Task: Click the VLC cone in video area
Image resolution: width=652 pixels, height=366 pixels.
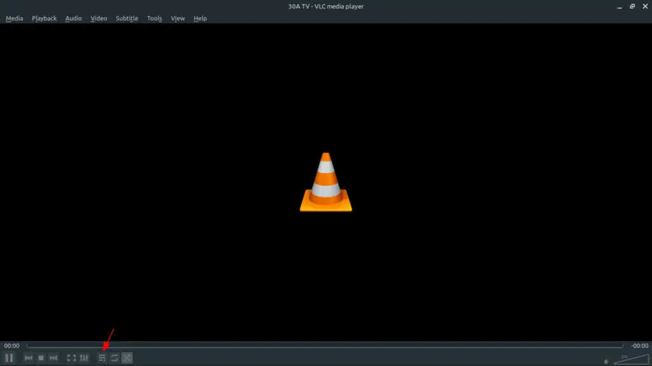Action: (x=326, y=182)
